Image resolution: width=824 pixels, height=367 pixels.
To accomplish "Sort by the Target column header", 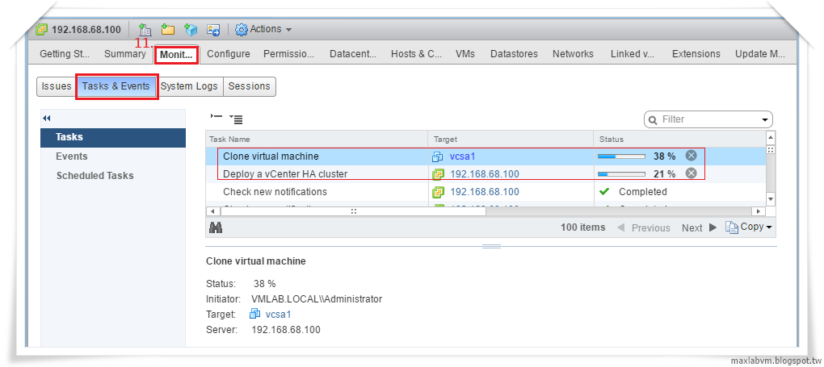I will click(x=511, y=139).
